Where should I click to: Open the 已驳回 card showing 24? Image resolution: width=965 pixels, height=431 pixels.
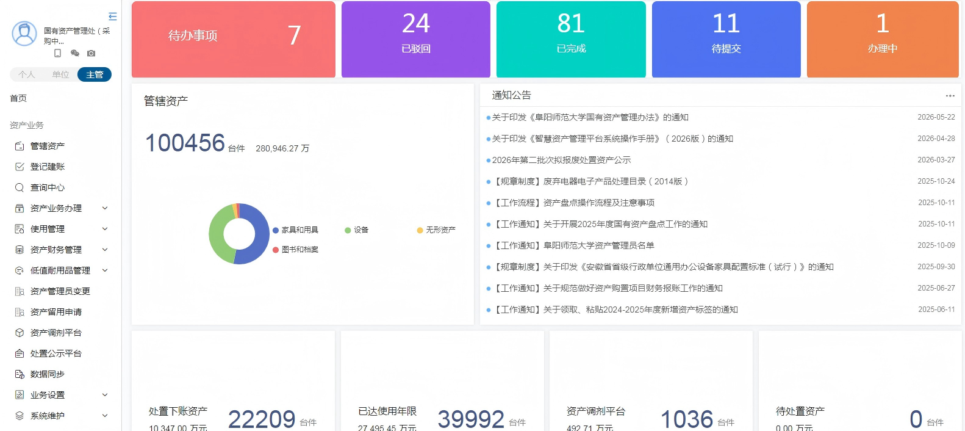click(416, 39)
